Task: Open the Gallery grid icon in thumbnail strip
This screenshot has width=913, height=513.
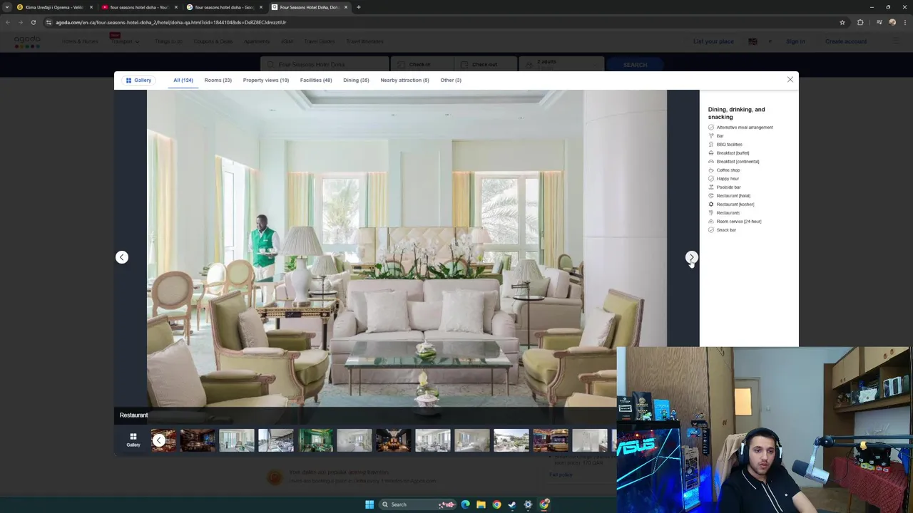Action: (133, 440)
